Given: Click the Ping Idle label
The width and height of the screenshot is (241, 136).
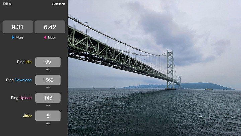Looking at the screenshot, I should pyautogui.click(x=24, y=62).
